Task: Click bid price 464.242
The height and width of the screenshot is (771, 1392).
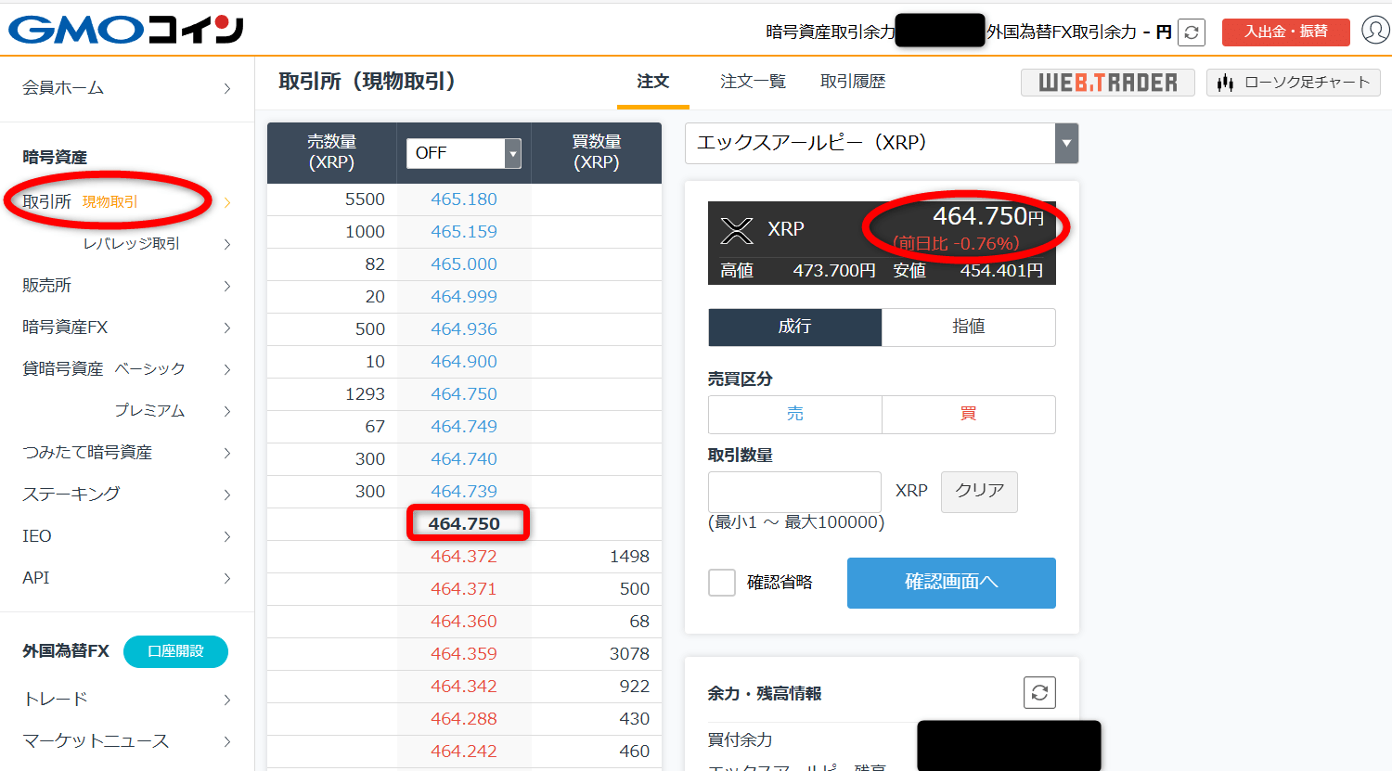Action: coord(464,752)
